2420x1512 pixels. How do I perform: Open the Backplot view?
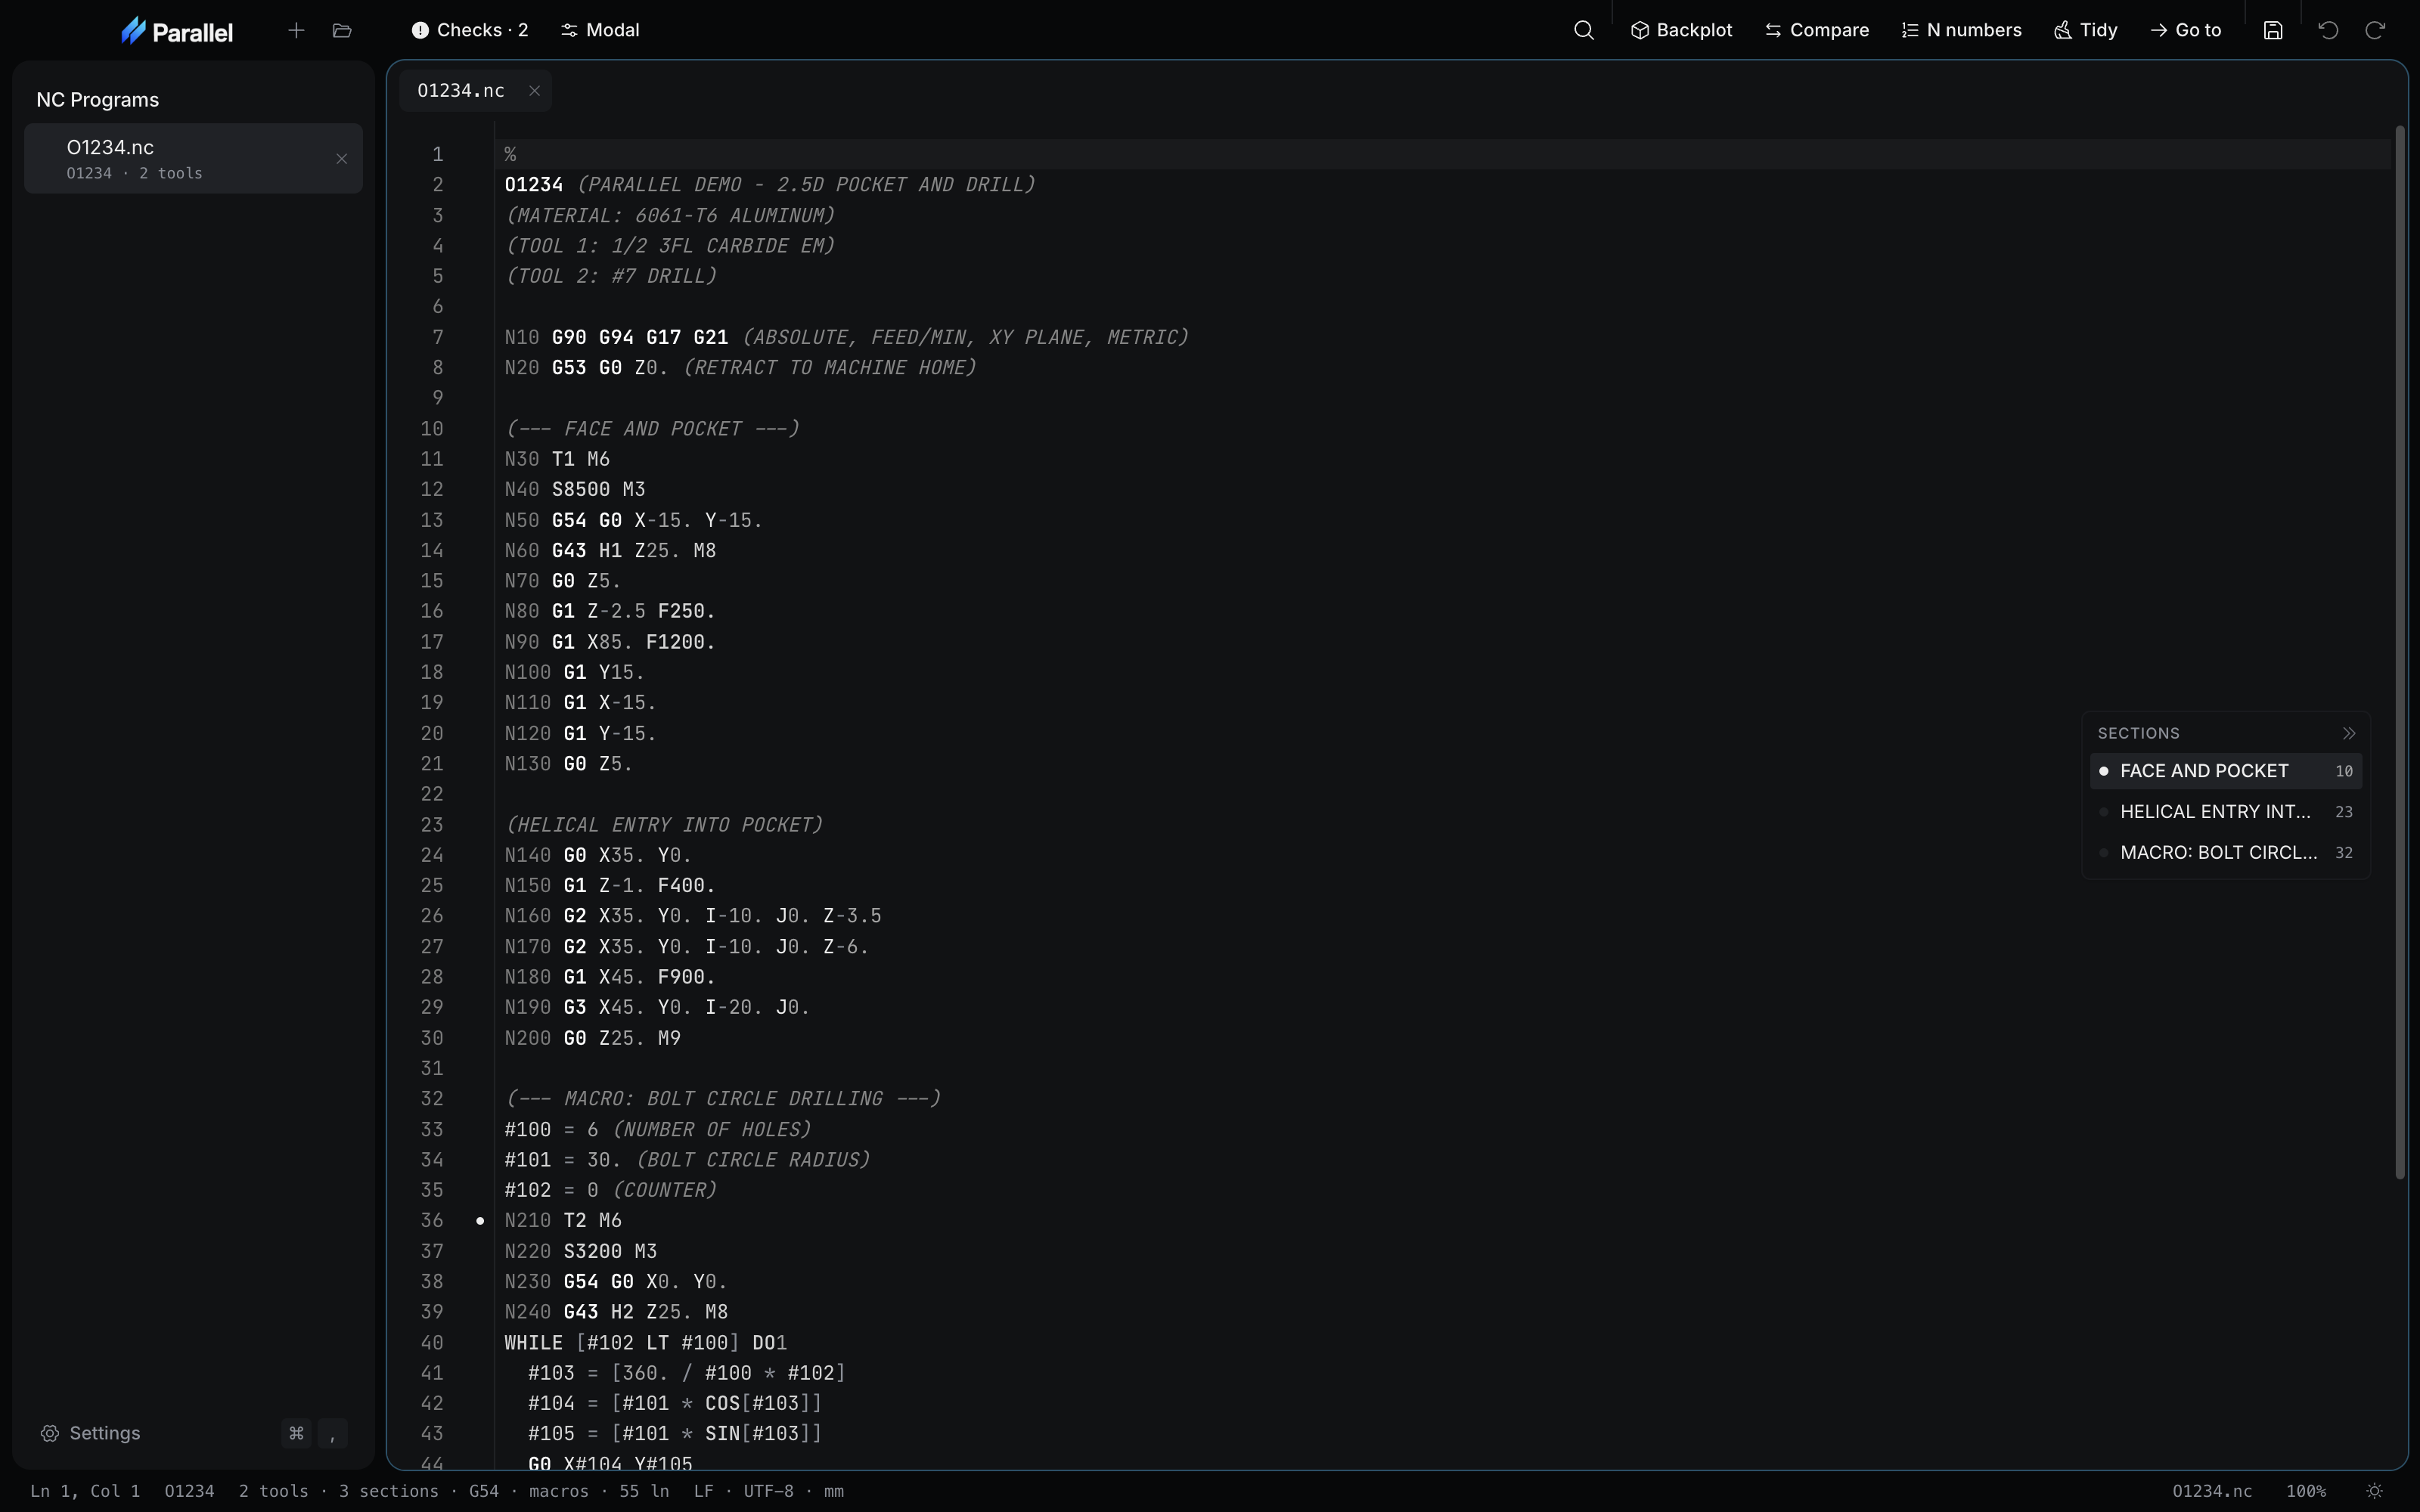click(1681, 30)
